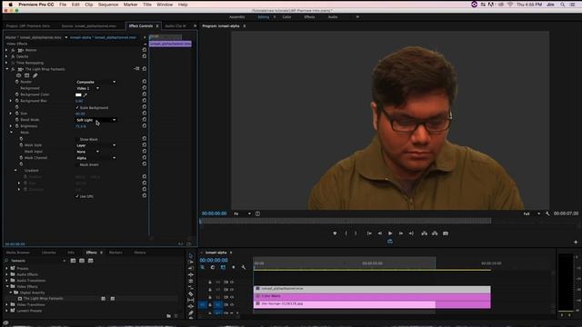The image size is (582, 327).
Task: Switch to Markers panel tab
Action: click(x=115, y=253)
